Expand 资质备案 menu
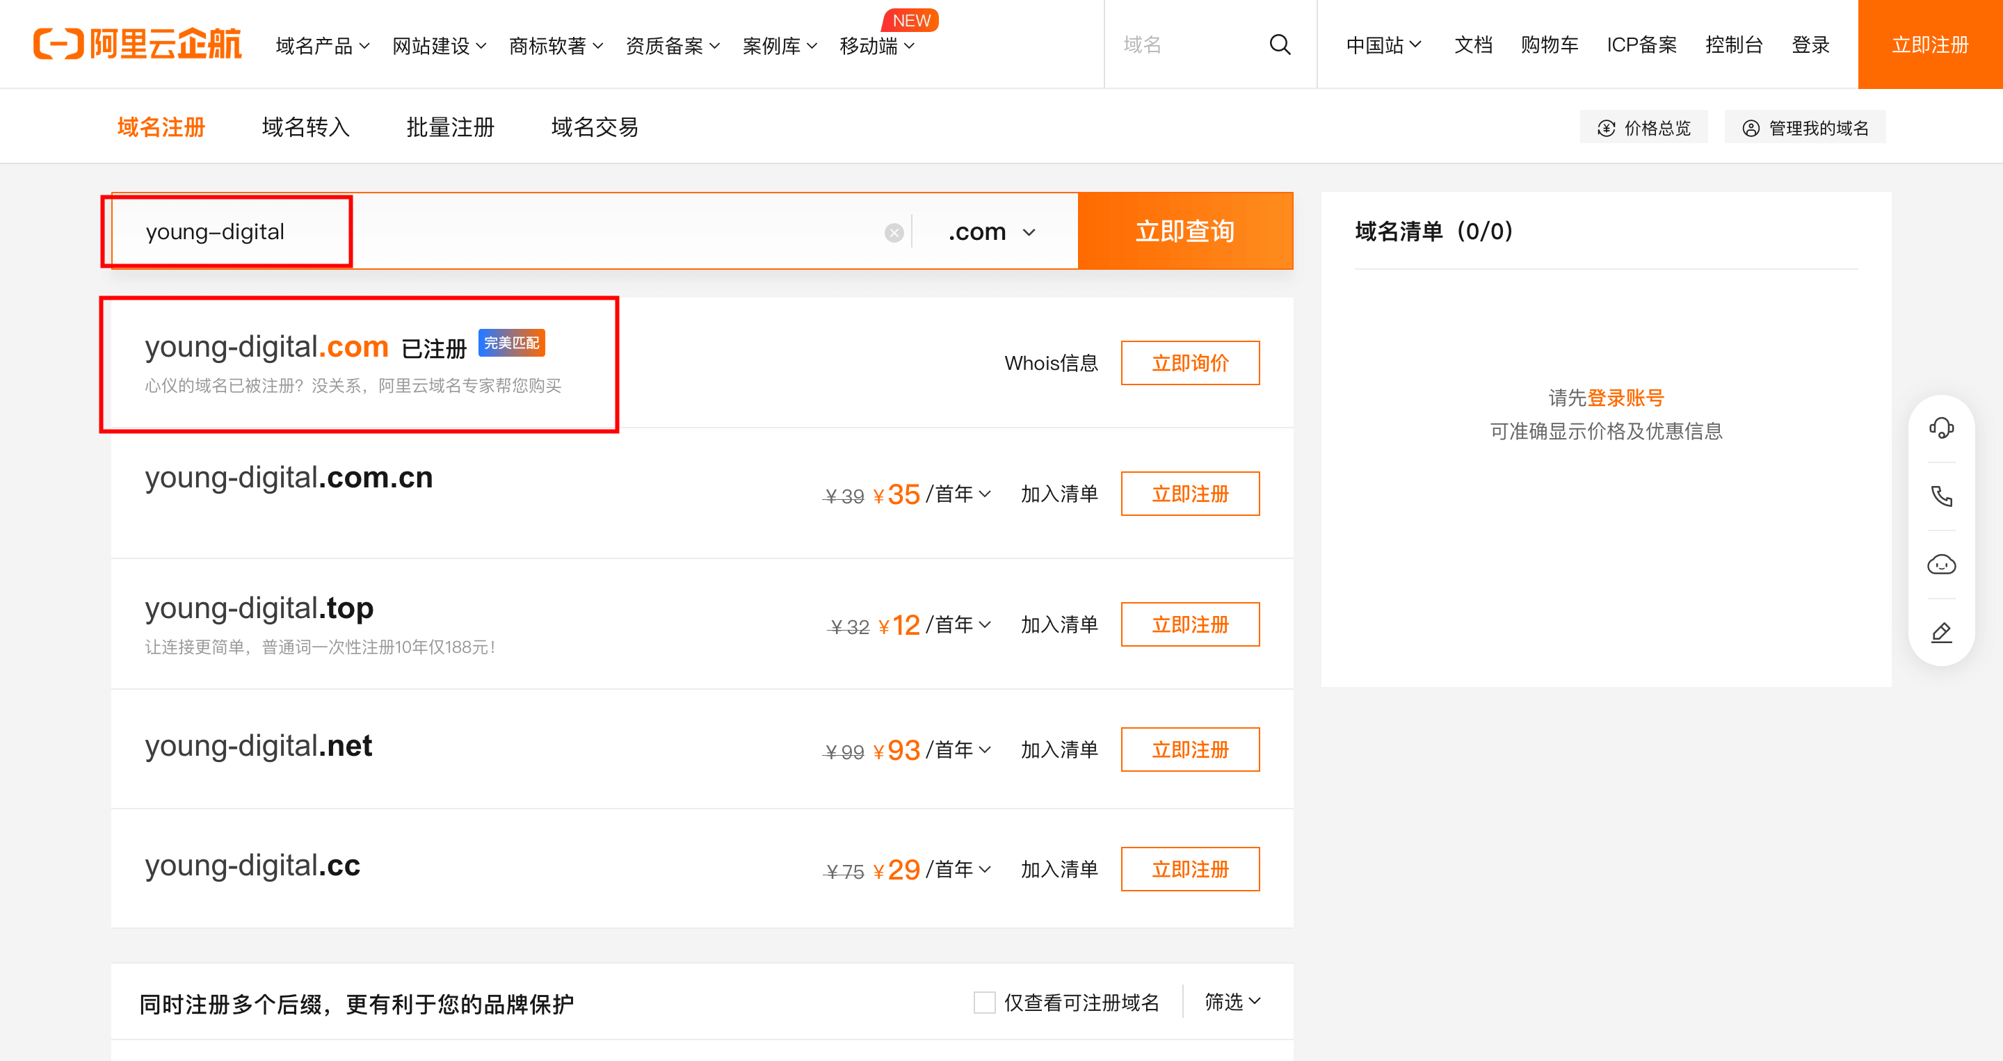This screenshot has height=1061, width=2003. (673, 46)
